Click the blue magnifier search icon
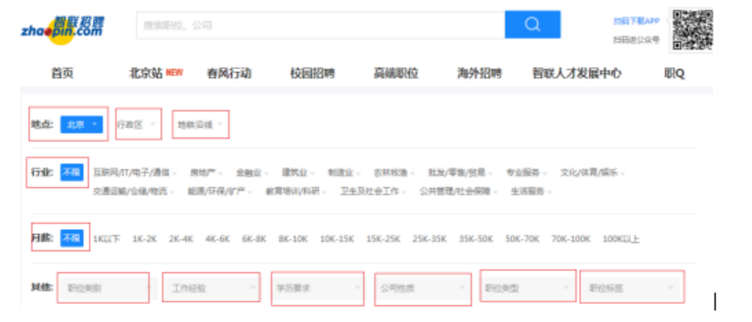Image resolution: width=752 pixels, height=322 pixels. (532, 24)
